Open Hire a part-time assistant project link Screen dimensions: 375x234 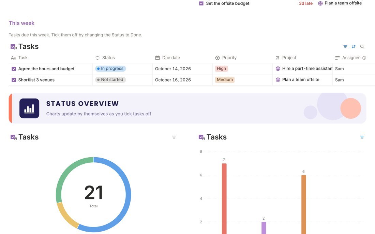pyautogui.click(x=307, y=69)
